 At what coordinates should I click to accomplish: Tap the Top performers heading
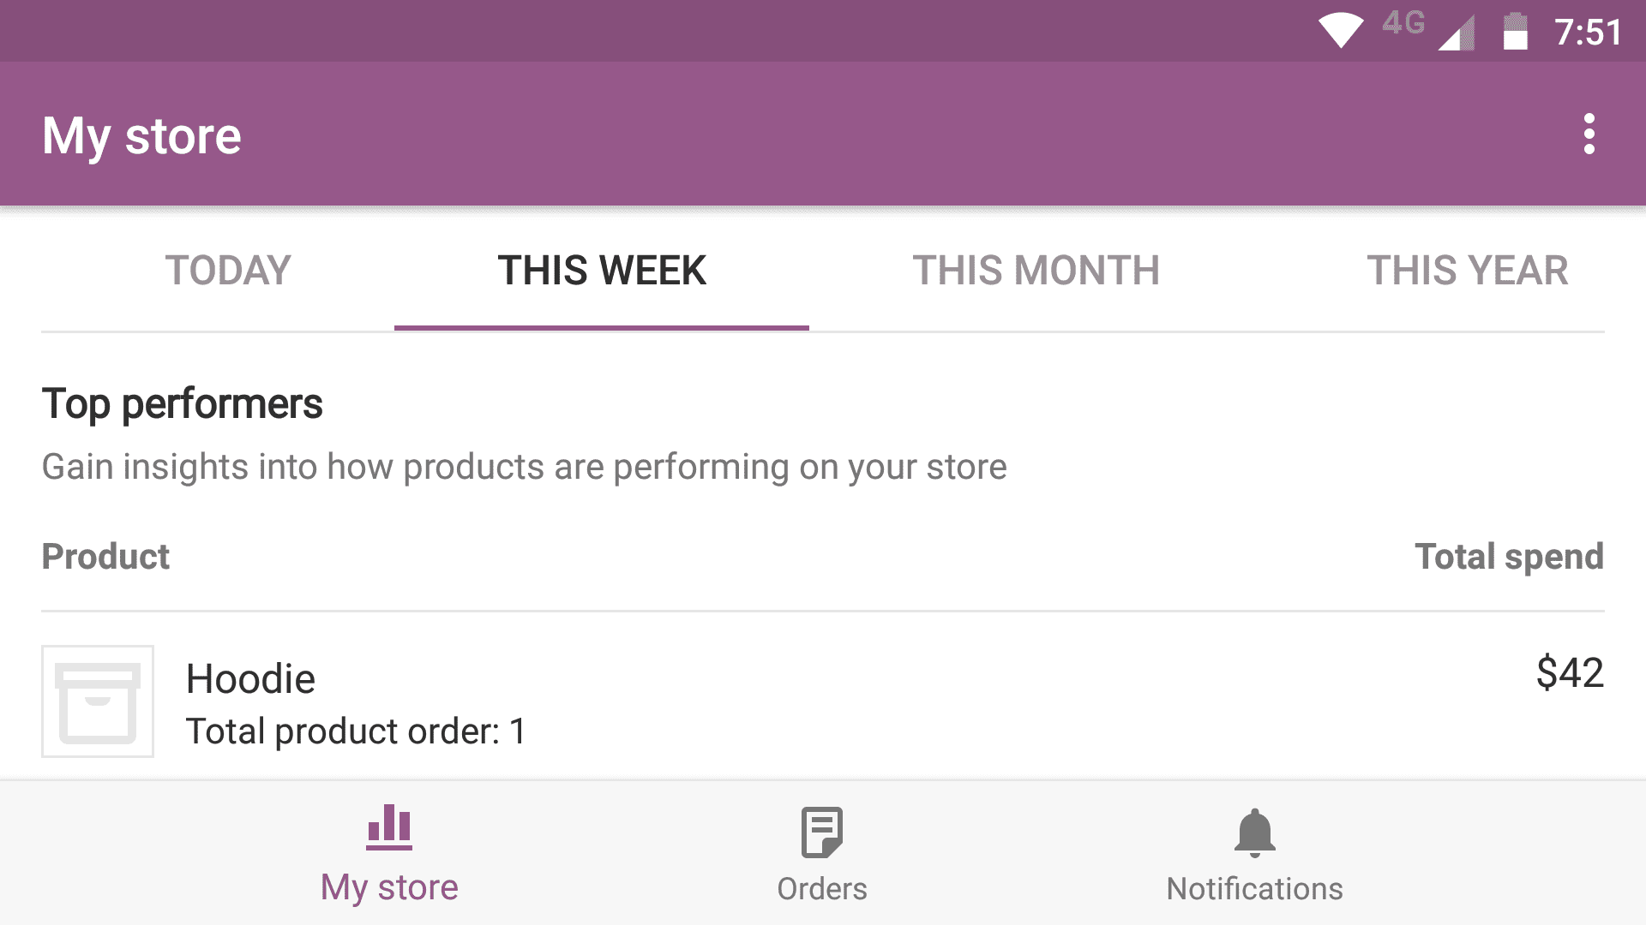click(182, 403)
